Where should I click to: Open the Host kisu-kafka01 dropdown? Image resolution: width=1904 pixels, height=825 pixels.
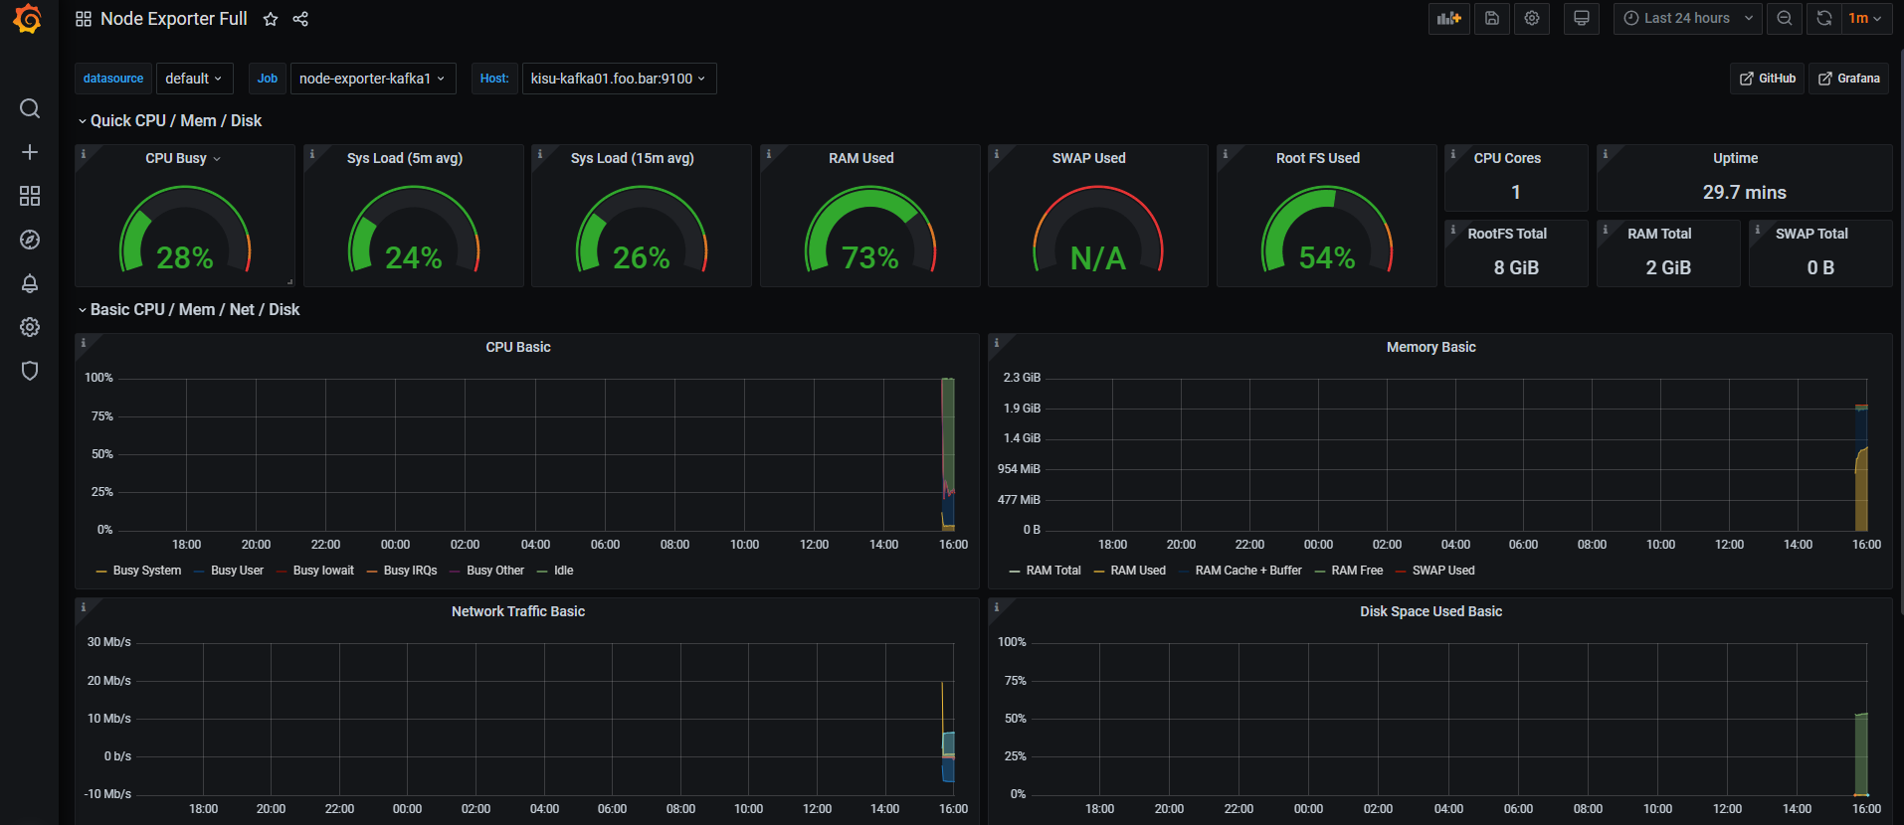coord(619,79)
